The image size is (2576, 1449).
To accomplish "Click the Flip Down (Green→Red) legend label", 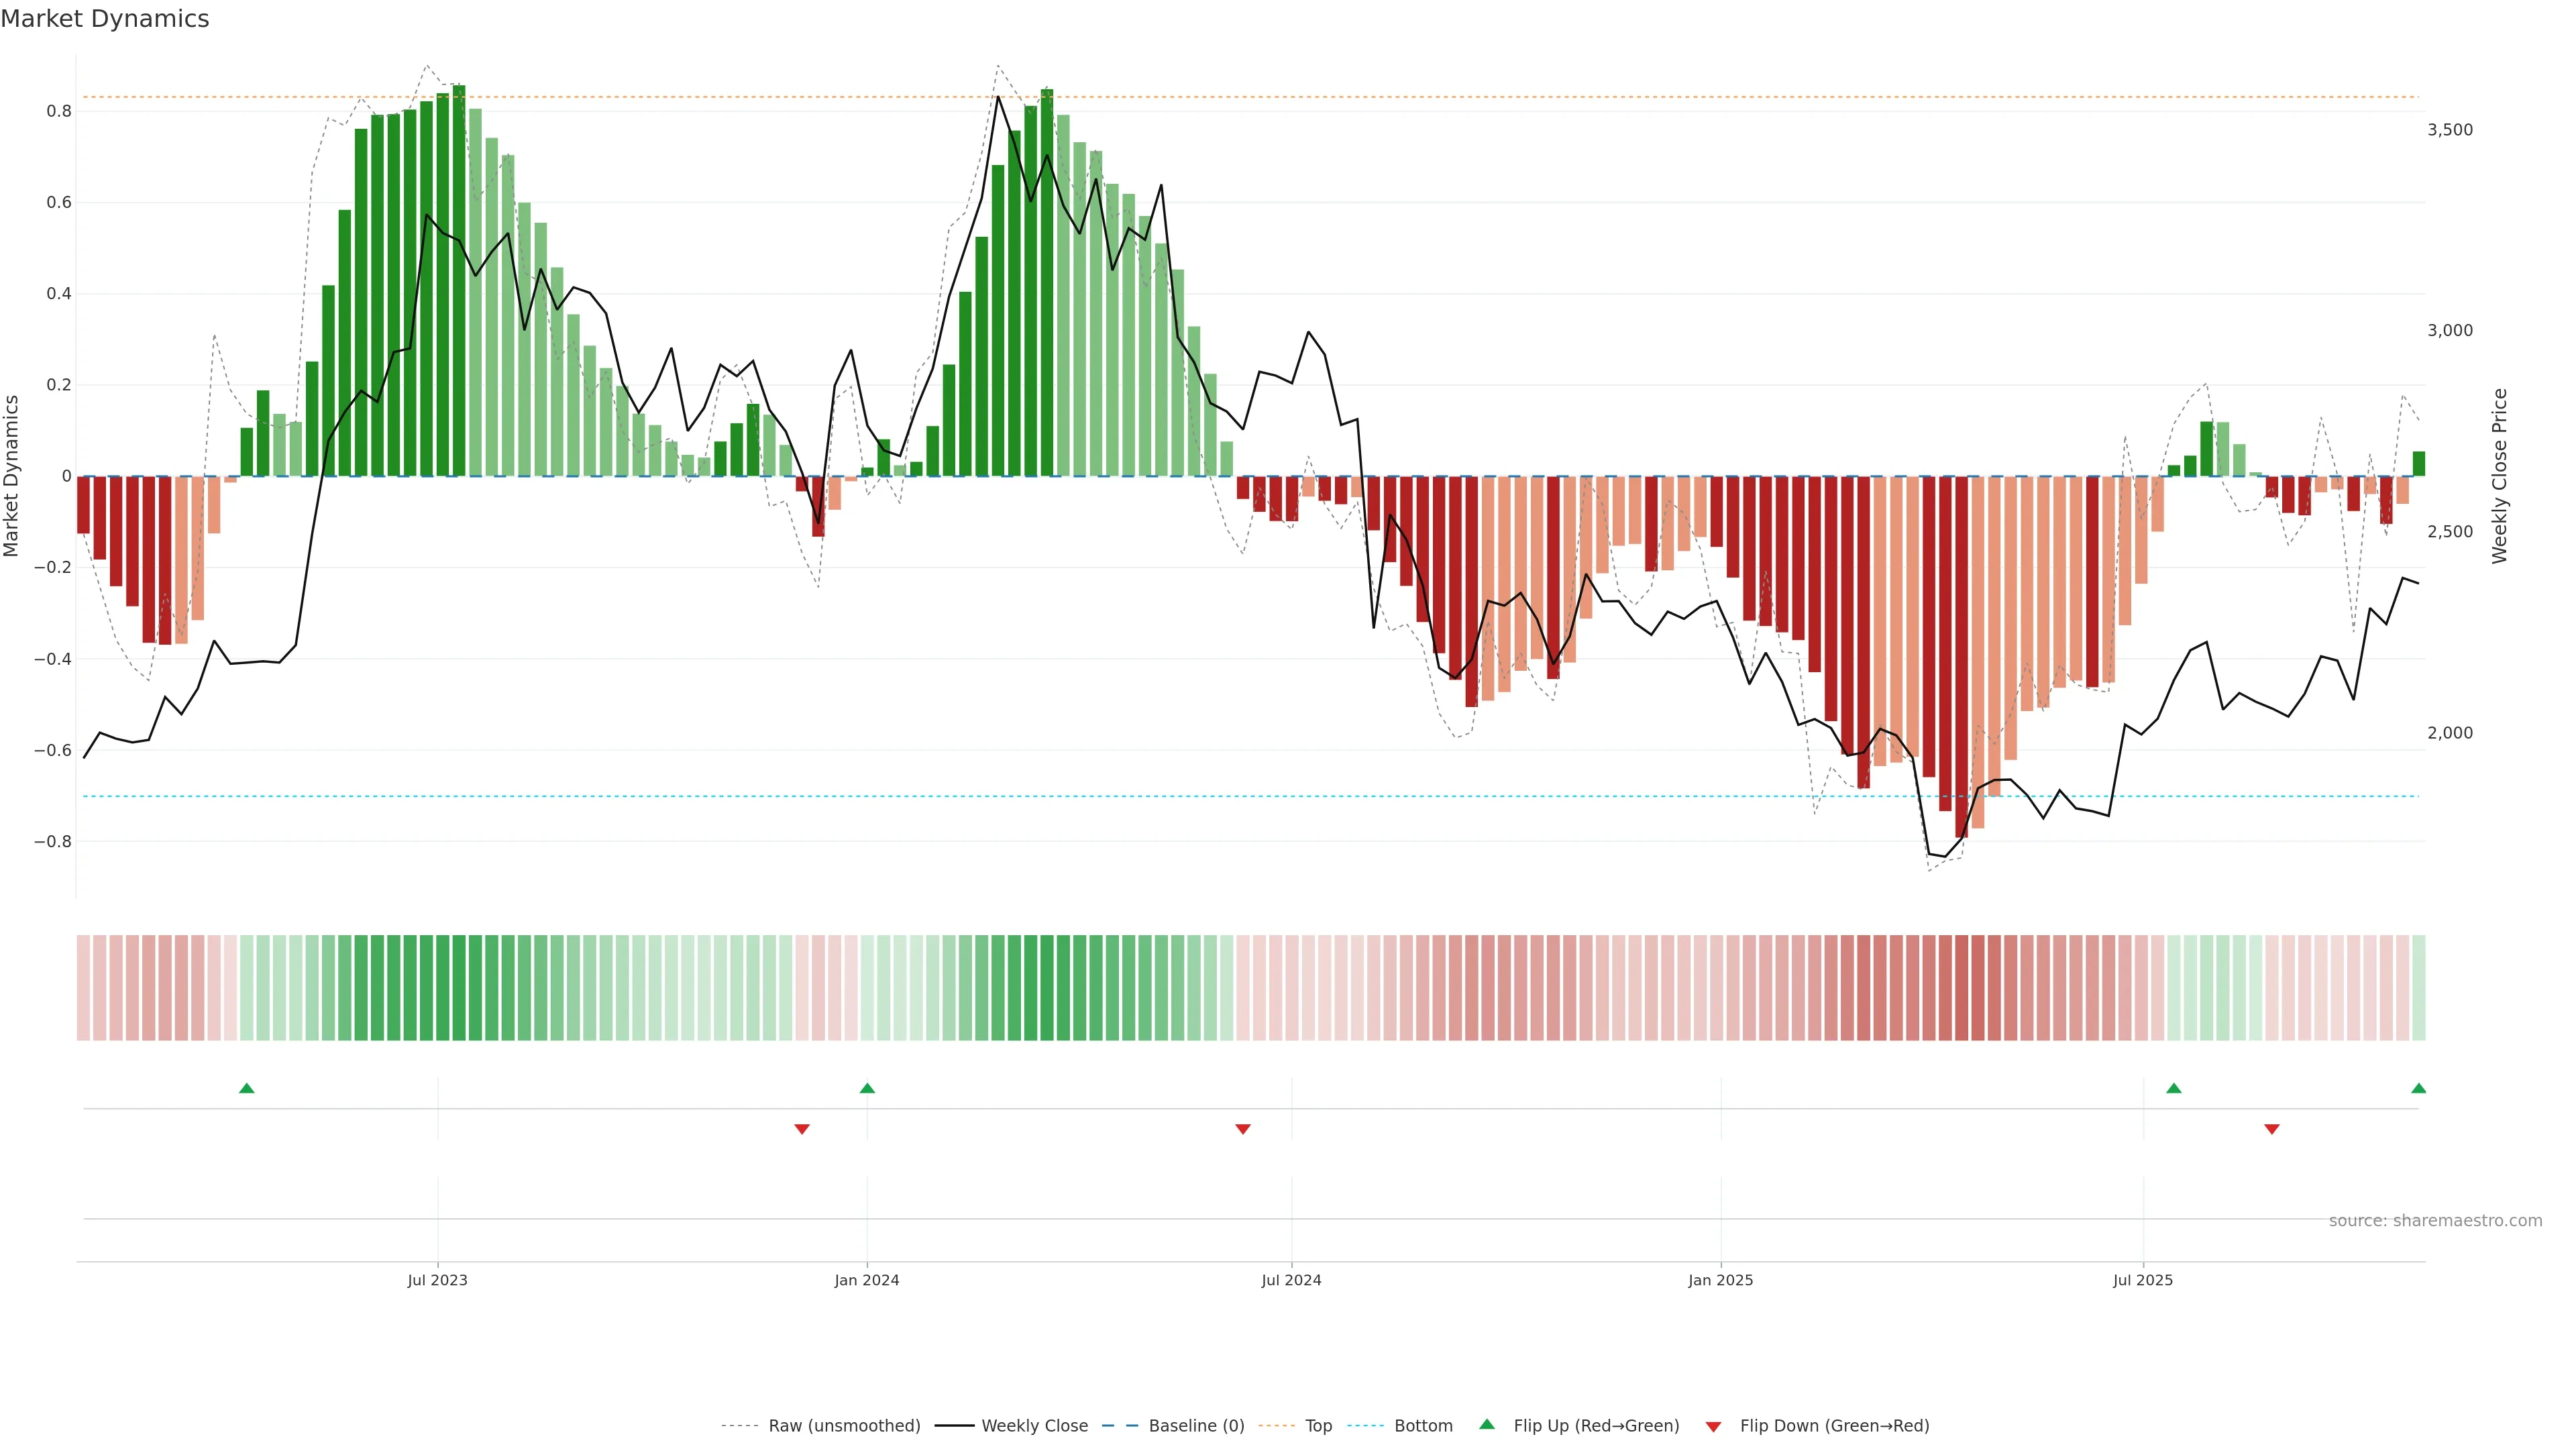I will tap(1834, 1426).
